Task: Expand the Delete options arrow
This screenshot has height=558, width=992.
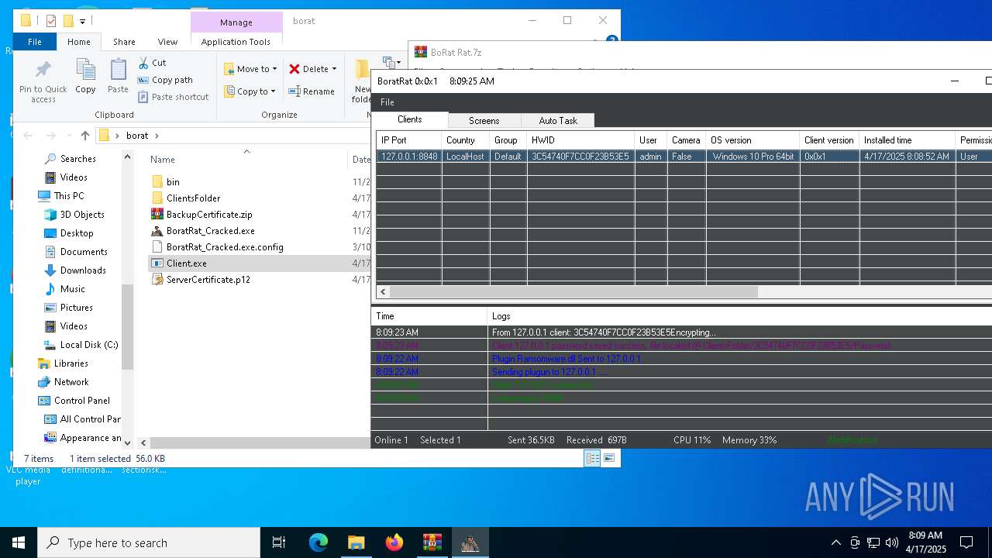Action: (x=334, y=69)
